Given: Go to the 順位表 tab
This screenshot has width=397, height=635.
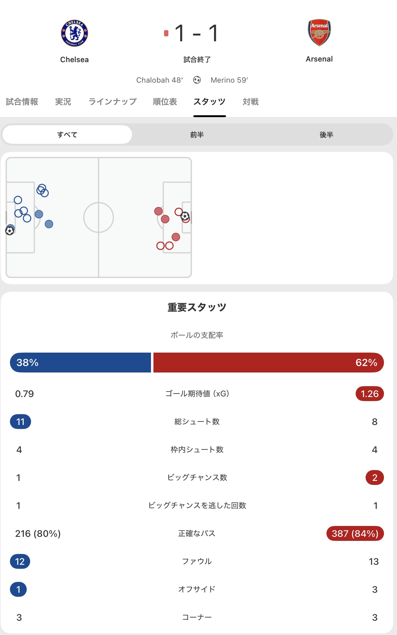Looking at the screenshot, I should pos(165,102).
